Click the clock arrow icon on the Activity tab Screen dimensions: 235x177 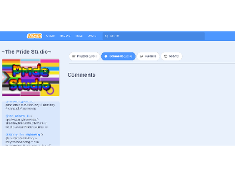click(165, 56)
